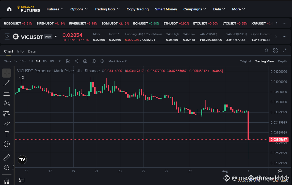Collapse the drawing toolbar side arrow

click(13, 166)
